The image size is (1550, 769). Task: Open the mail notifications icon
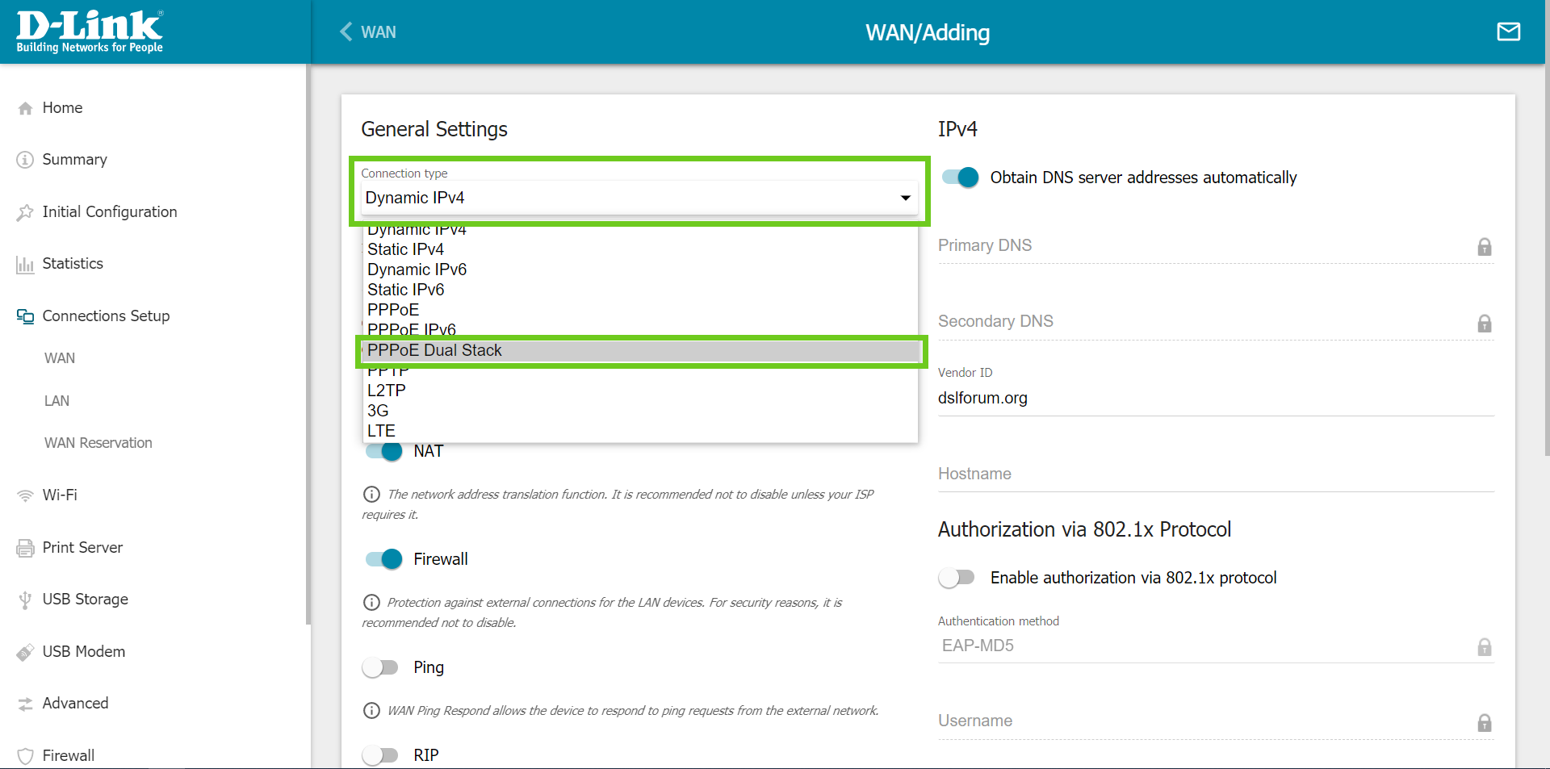(x=1508, y=31)
